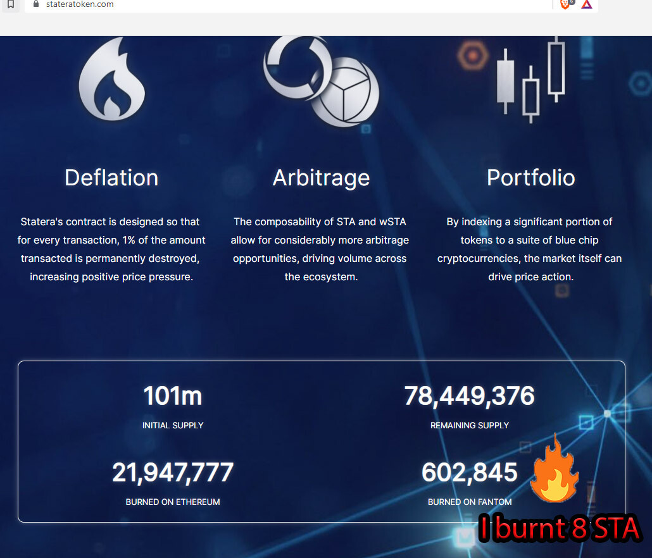Open the Brave Shields lion icon
652x558 pixels.
coord(565,4)
